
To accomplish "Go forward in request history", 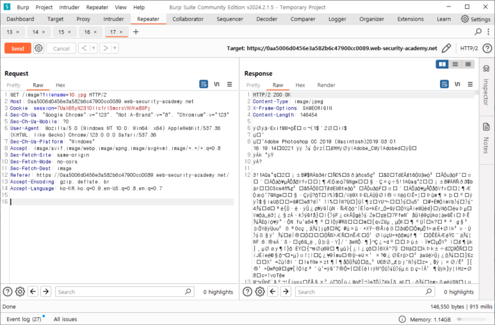I will click(x=106, y=48).
